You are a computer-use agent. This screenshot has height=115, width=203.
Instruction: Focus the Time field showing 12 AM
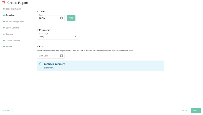point(51,18)
